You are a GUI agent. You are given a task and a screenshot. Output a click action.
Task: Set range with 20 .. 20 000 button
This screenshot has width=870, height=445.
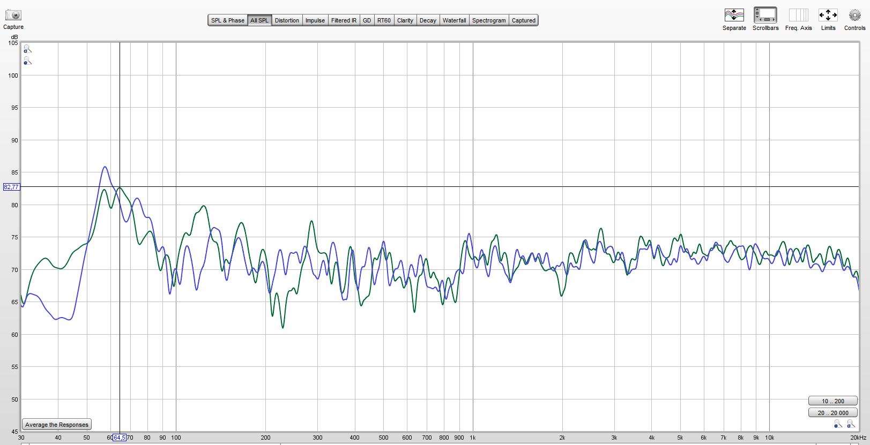click(832, 413)
